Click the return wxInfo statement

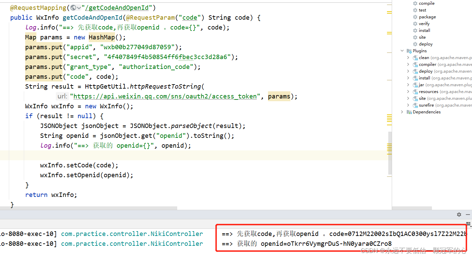(51, 195)
